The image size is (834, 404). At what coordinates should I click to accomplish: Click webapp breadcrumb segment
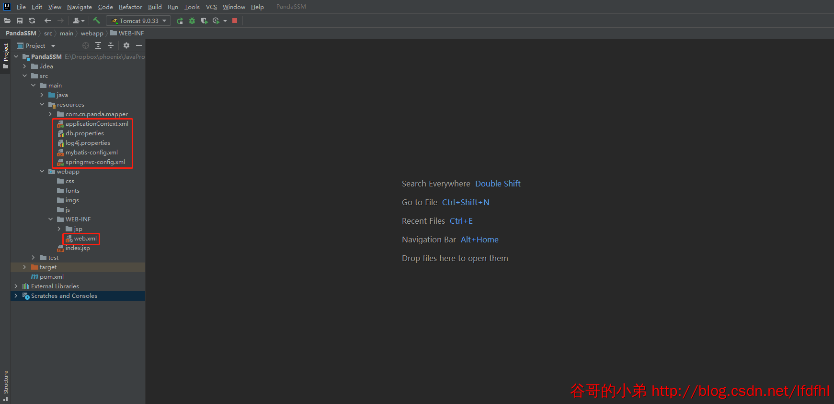point(92,33)
